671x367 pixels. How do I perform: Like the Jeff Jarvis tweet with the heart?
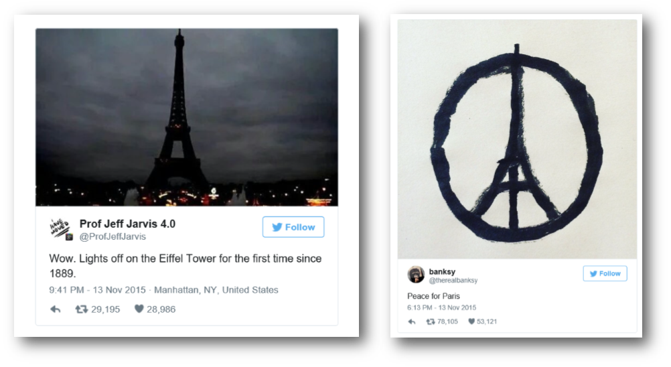point(139,308)
